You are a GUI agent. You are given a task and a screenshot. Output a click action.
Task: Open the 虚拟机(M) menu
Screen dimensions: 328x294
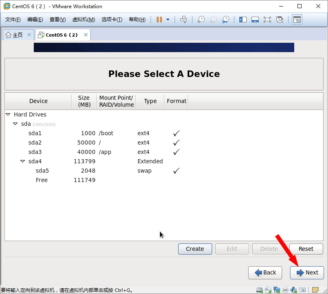83,20
